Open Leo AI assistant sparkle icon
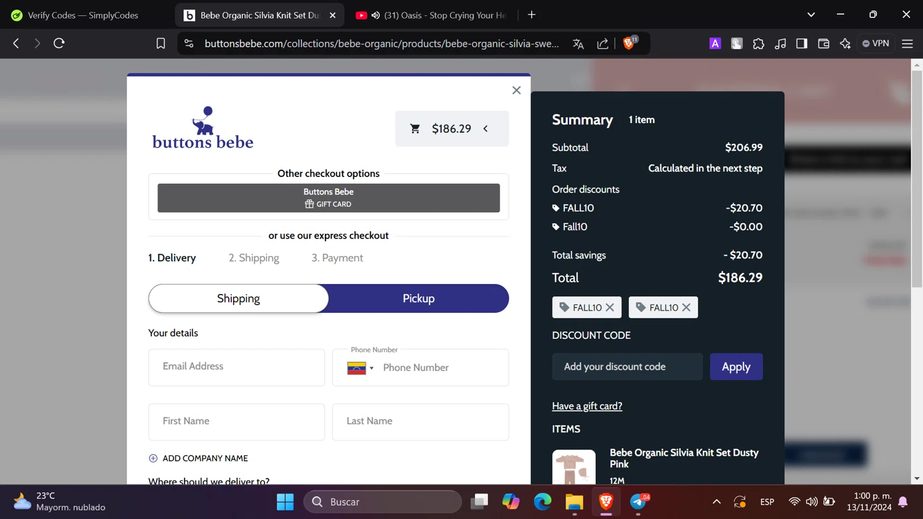This screenshot has height=519, width=923. (x=845, y=43)
